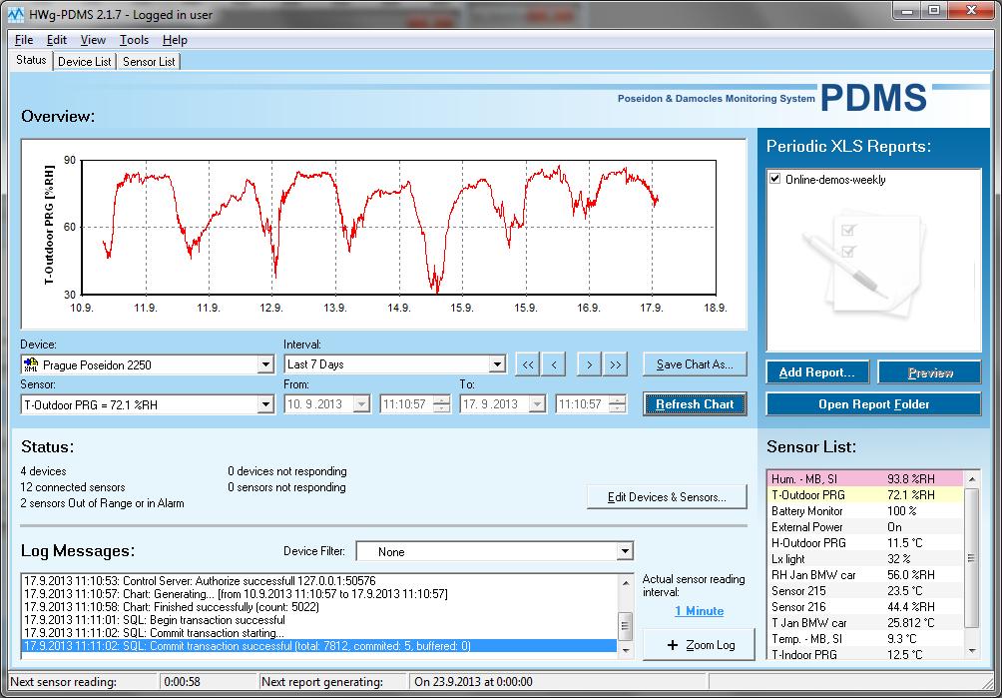This screenshot has height=698, width=1002.
Task: Select 'External Power' sensor row
Action: (x=865, y=526)
